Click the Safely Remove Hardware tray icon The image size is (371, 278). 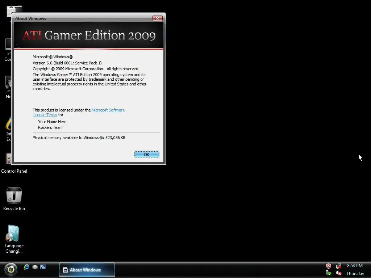pos(328,273)
